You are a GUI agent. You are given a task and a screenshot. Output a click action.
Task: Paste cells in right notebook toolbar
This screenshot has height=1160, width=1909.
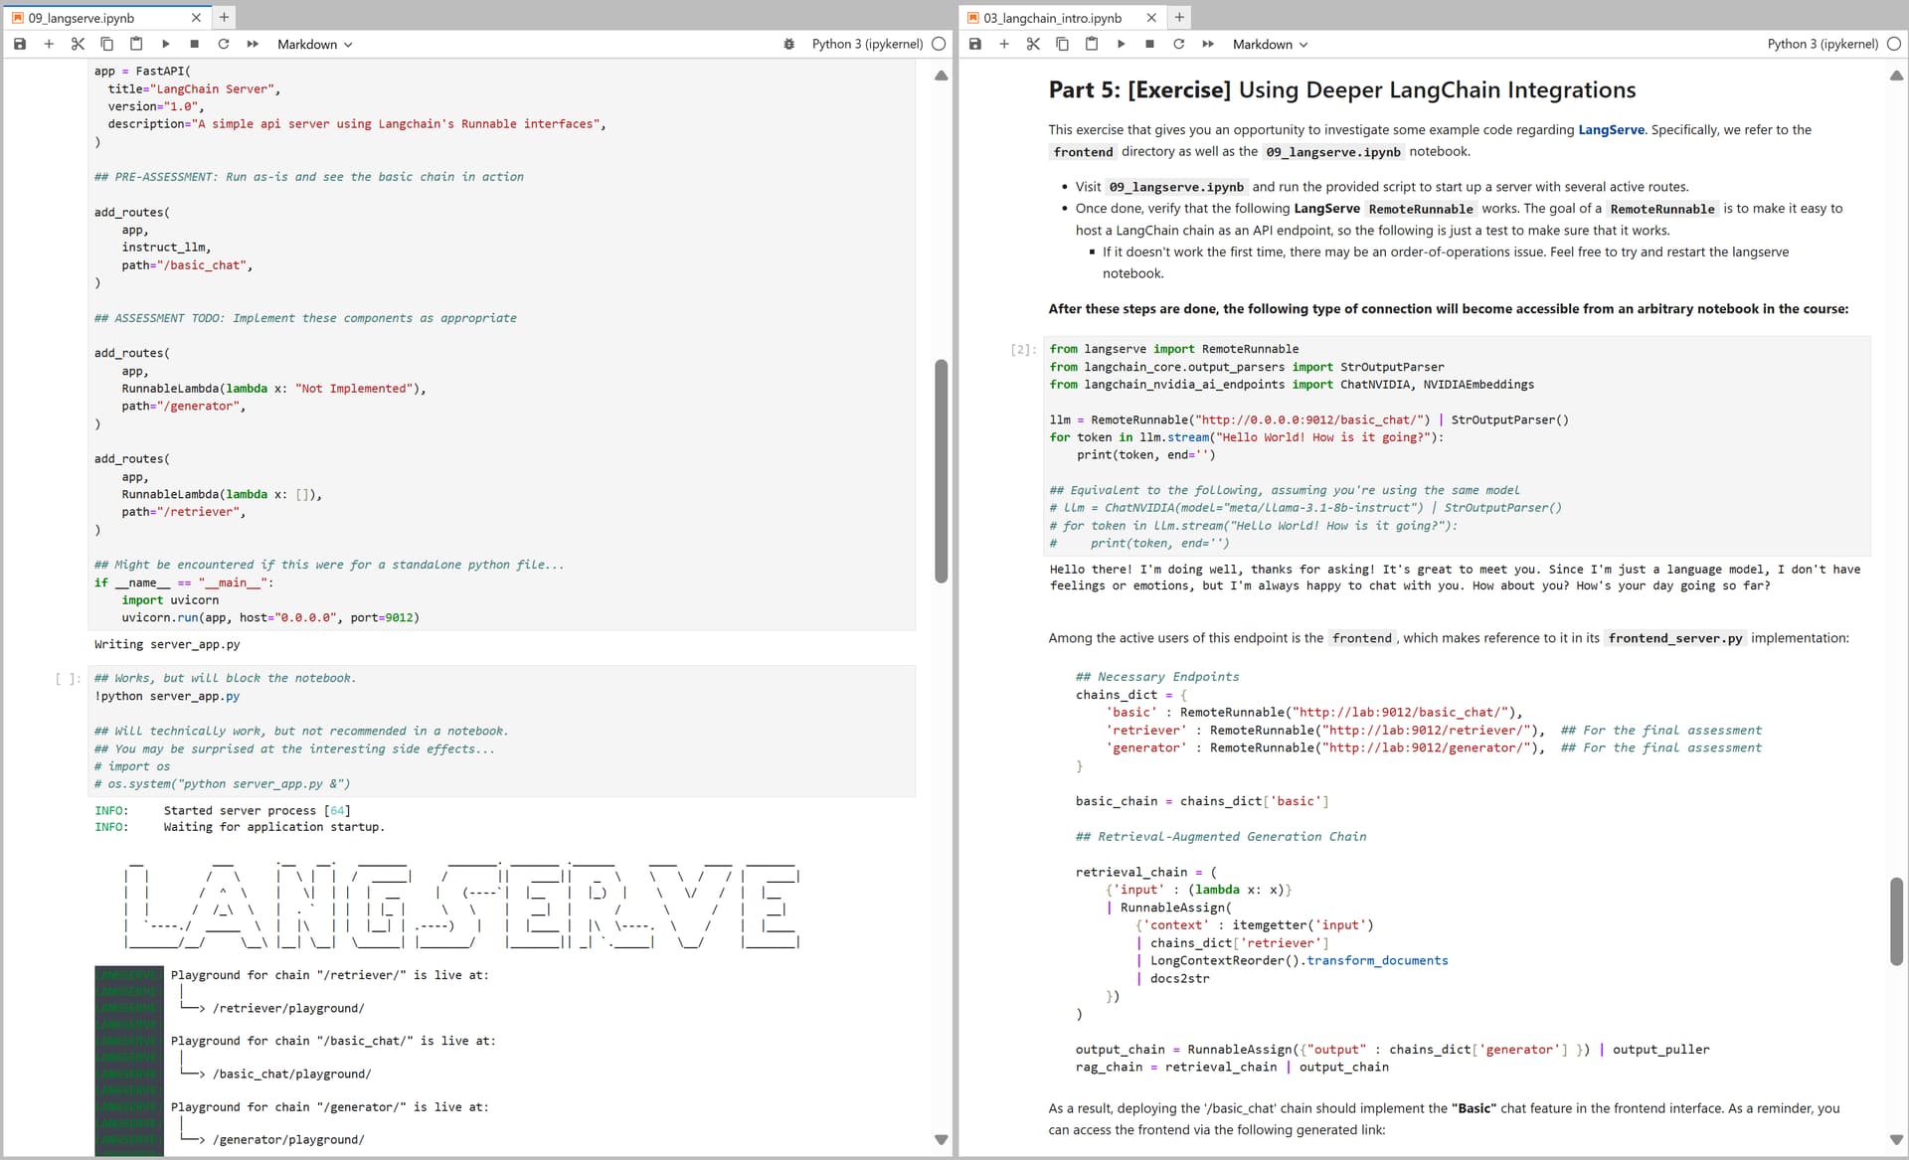[x=1092, y=44]
